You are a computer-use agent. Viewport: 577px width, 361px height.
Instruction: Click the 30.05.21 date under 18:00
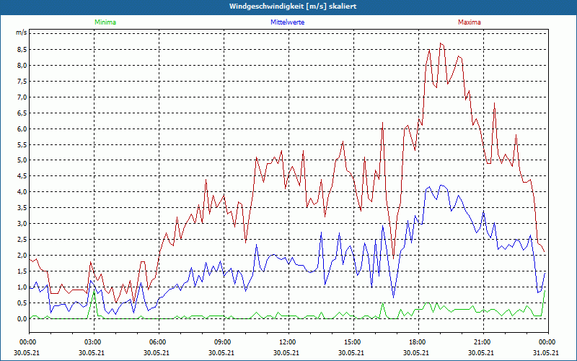click(x=416, y=352)
